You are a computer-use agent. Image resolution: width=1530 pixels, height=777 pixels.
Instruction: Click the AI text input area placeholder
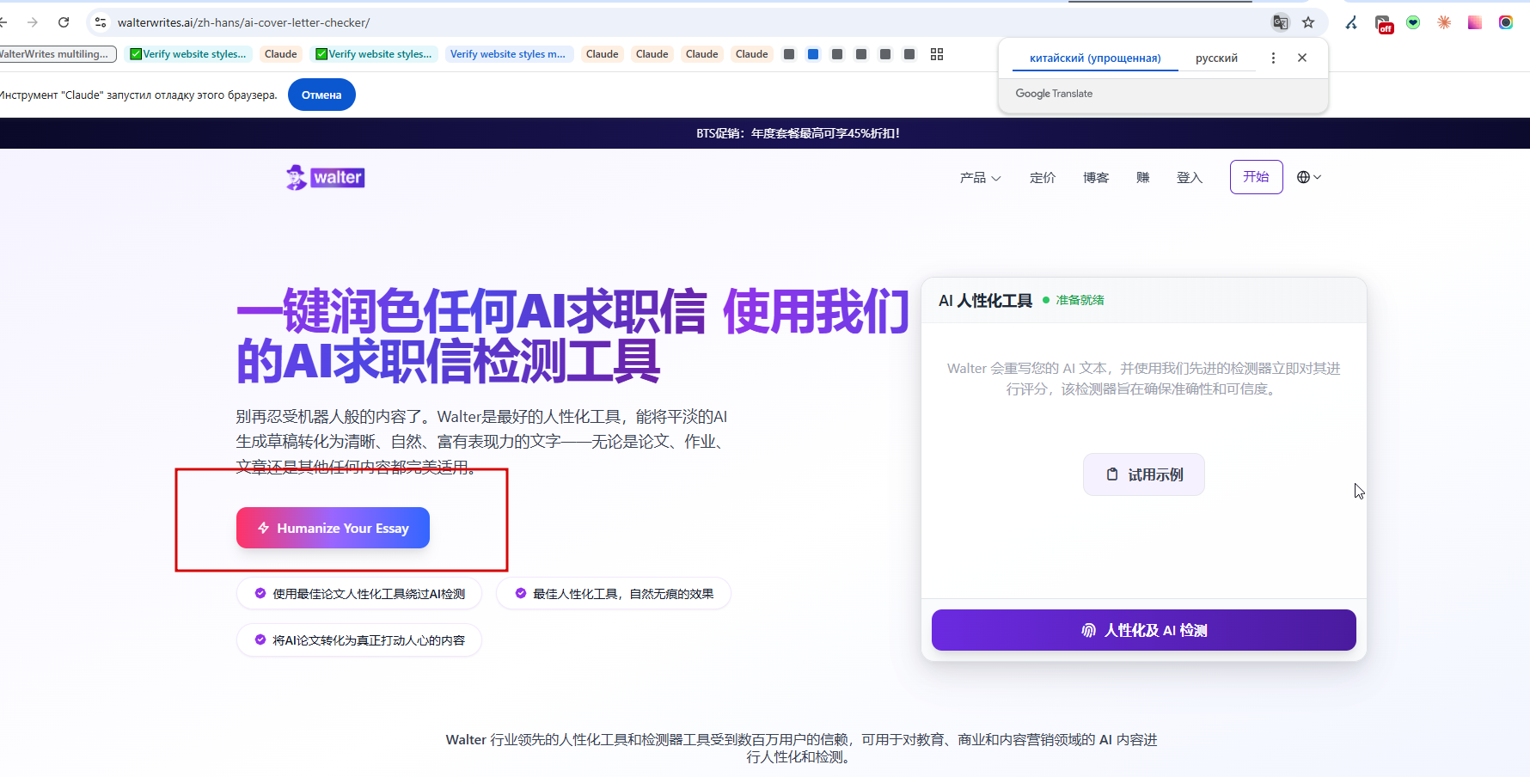click(x=1143, y=378)
